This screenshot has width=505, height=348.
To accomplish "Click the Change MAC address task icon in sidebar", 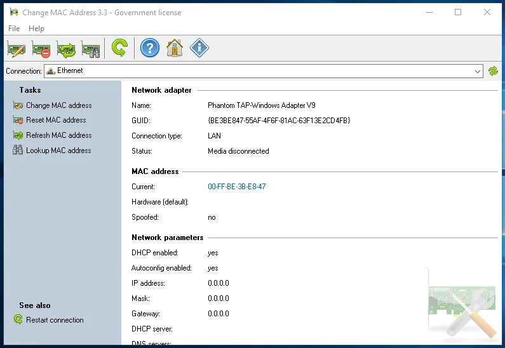I will pos(18,105).
